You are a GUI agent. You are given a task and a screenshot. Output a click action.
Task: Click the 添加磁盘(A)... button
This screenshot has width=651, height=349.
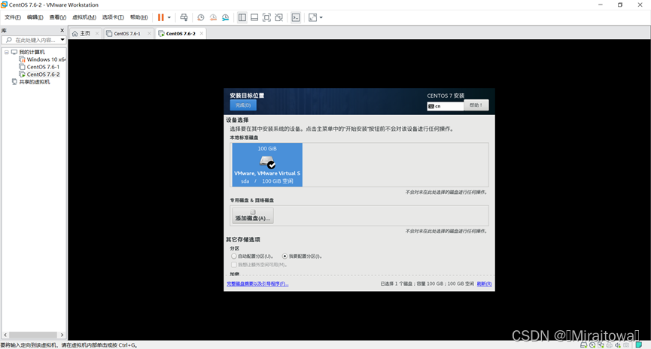(x=252, y=216)
